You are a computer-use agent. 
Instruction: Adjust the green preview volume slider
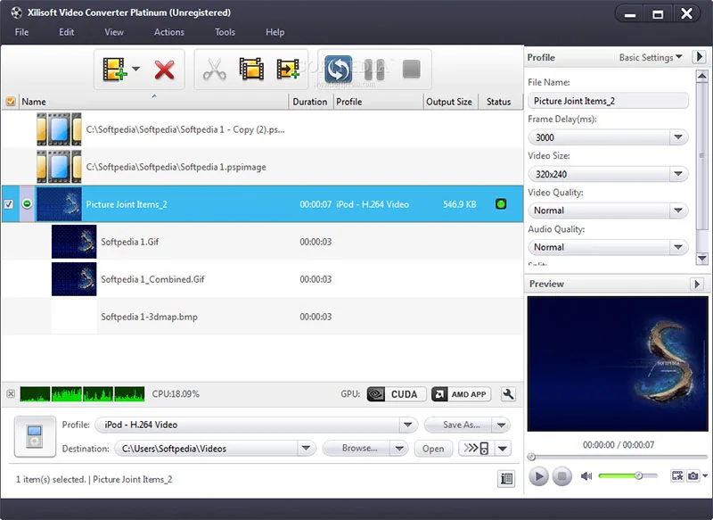[627, 476]
